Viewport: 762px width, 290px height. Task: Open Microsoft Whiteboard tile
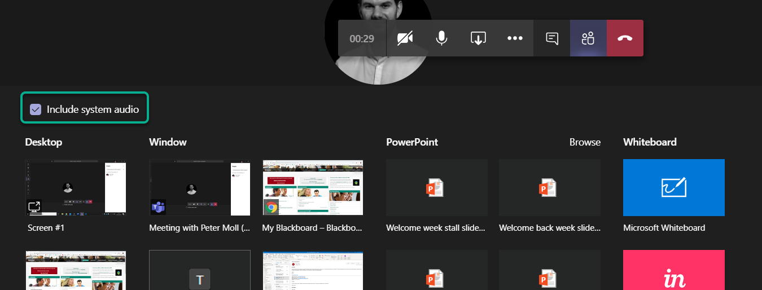click(674, 188)
